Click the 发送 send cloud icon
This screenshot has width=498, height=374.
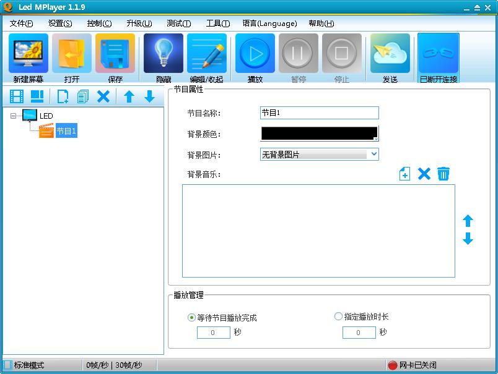click(390, 53)
